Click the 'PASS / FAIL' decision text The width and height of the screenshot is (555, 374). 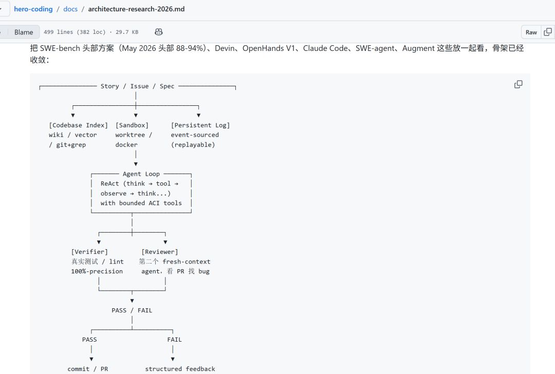[x=132, y=310]
